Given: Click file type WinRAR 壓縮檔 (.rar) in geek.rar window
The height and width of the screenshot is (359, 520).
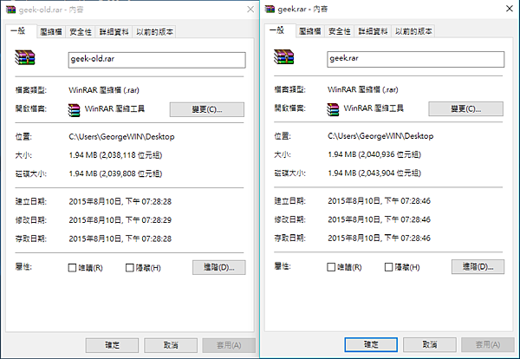Looking at the screenshot, I should point(363,89).
